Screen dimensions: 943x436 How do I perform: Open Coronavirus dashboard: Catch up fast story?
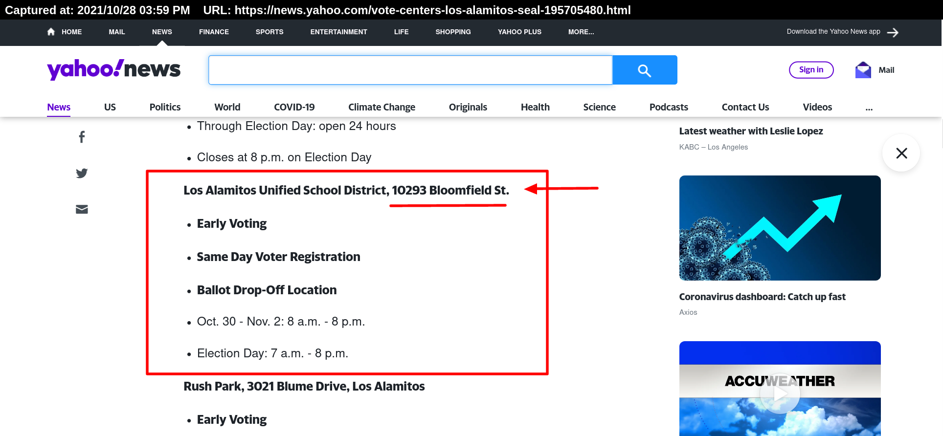point(762,297)
